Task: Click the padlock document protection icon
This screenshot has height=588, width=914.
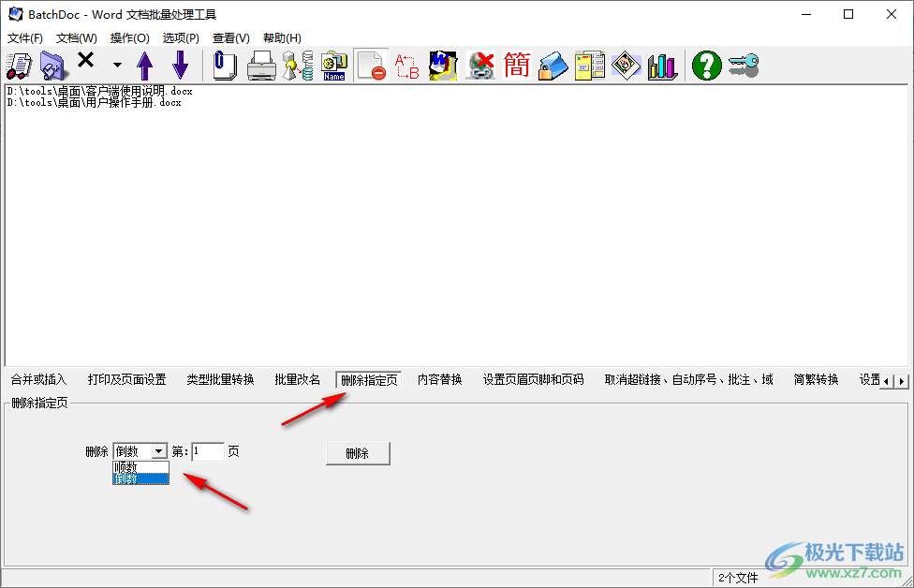Action: pyautogui.click(x=553, y=66)
